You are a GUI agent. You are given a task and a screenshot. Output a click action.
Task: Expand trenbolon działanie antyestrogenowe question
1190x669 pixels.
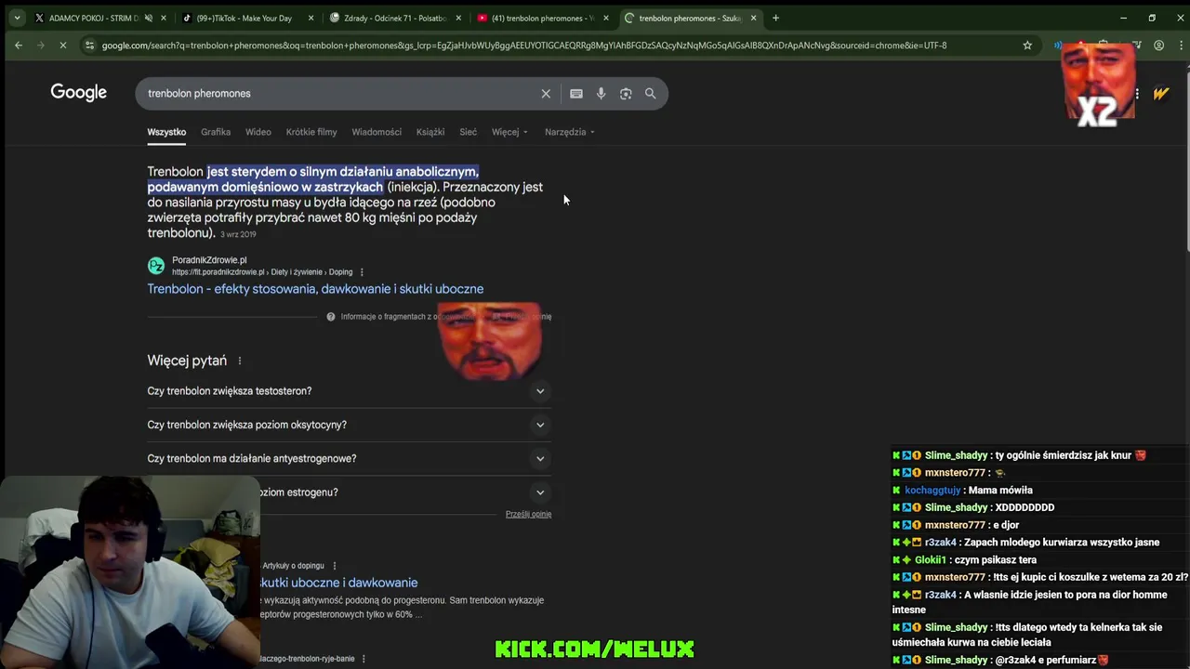pos(349,458)
